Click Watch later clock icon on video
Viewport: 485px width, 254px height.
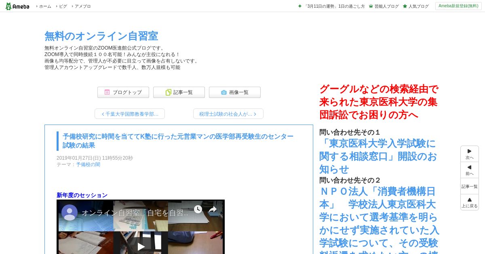point(198,209)
